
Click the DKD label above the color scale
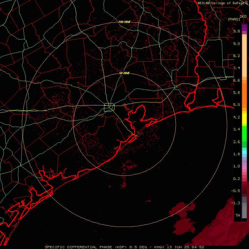click(243, 17)
